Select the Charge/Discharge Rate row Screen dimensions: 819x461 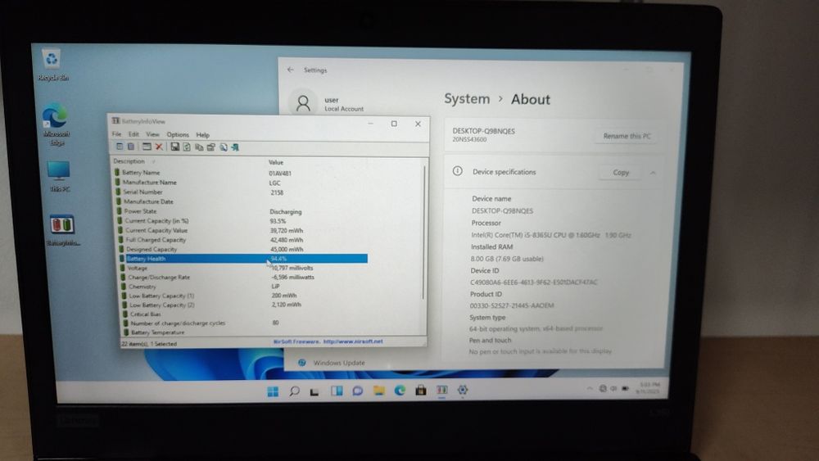coord(244,278)
